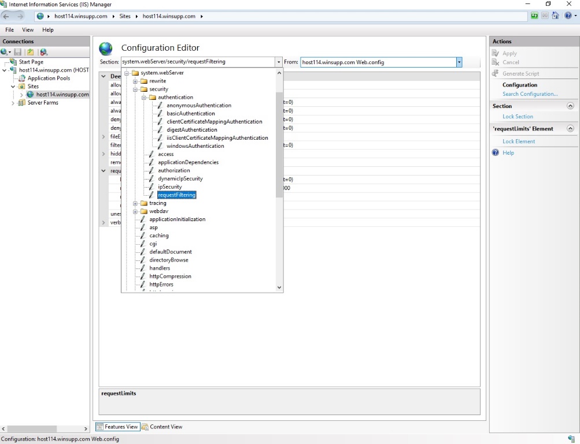This screenshot has width=580, height=444.
Task: Click the Home icon in address bar
Action: point(555,16)
